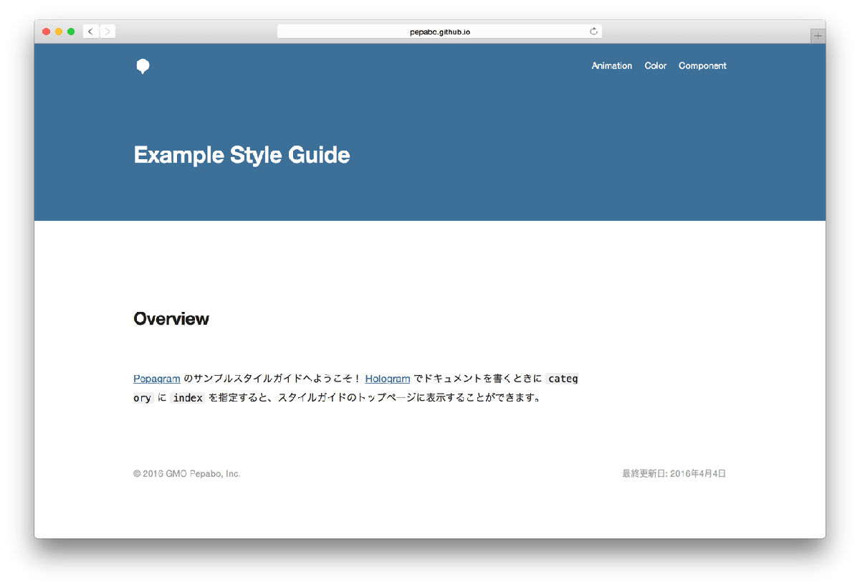Open the Animation navigation item
The image size is (860, 588).
pos(611,66)
